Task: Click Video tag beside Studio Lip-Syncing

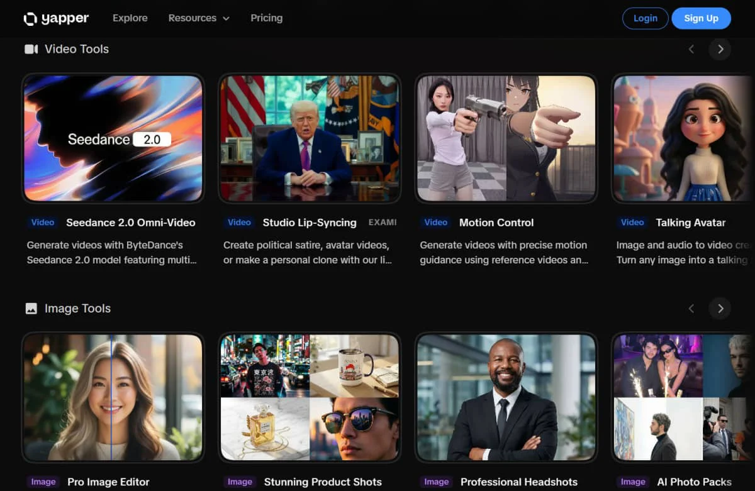Action: [x=239, y=223]
